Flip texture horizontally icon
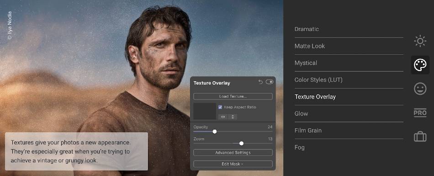 pos(223,117)
